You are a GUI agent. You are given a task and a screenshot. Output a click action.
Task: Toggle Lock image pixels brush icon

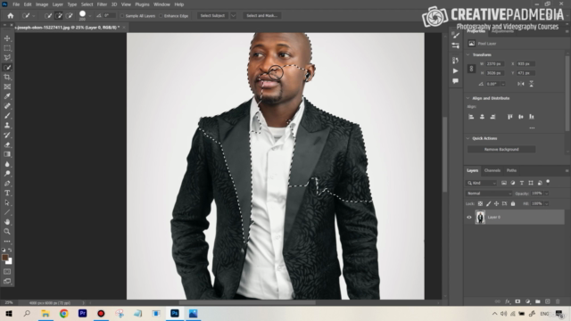click(488, 204)
